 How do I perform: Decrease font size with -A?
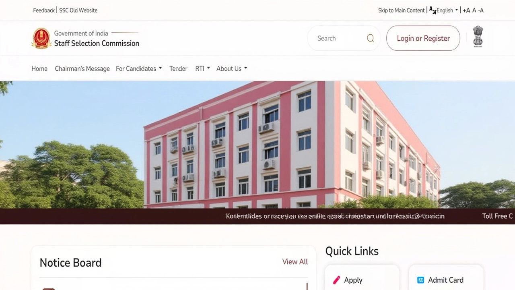[x=481, y=10]
